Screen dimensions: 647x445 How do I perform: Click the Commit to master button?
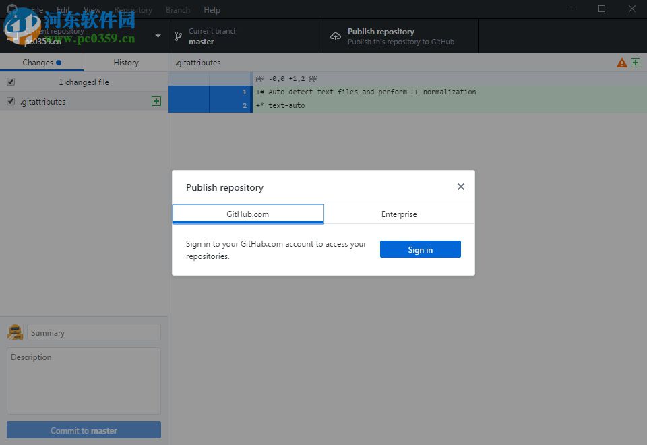(84, 429)
